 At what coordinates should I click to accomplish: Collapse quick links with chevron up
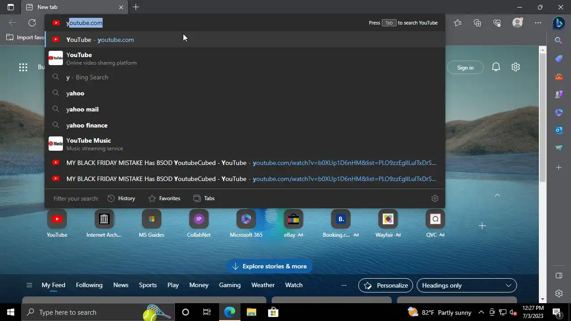[497, 195]
